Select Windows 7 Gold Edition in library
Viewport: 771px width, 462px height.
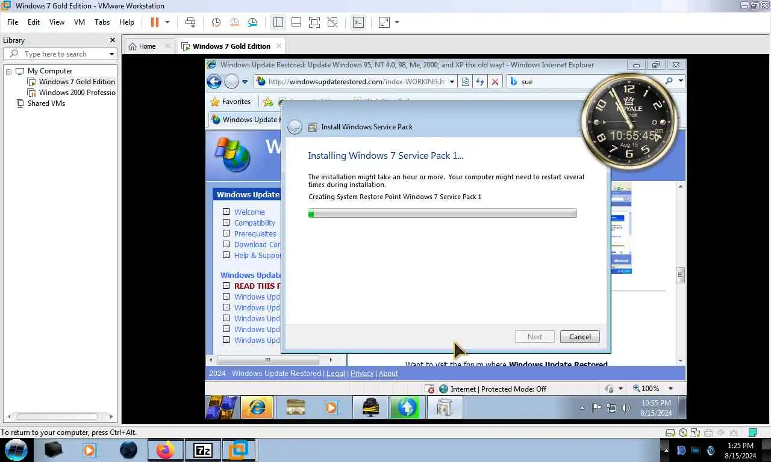76,82
